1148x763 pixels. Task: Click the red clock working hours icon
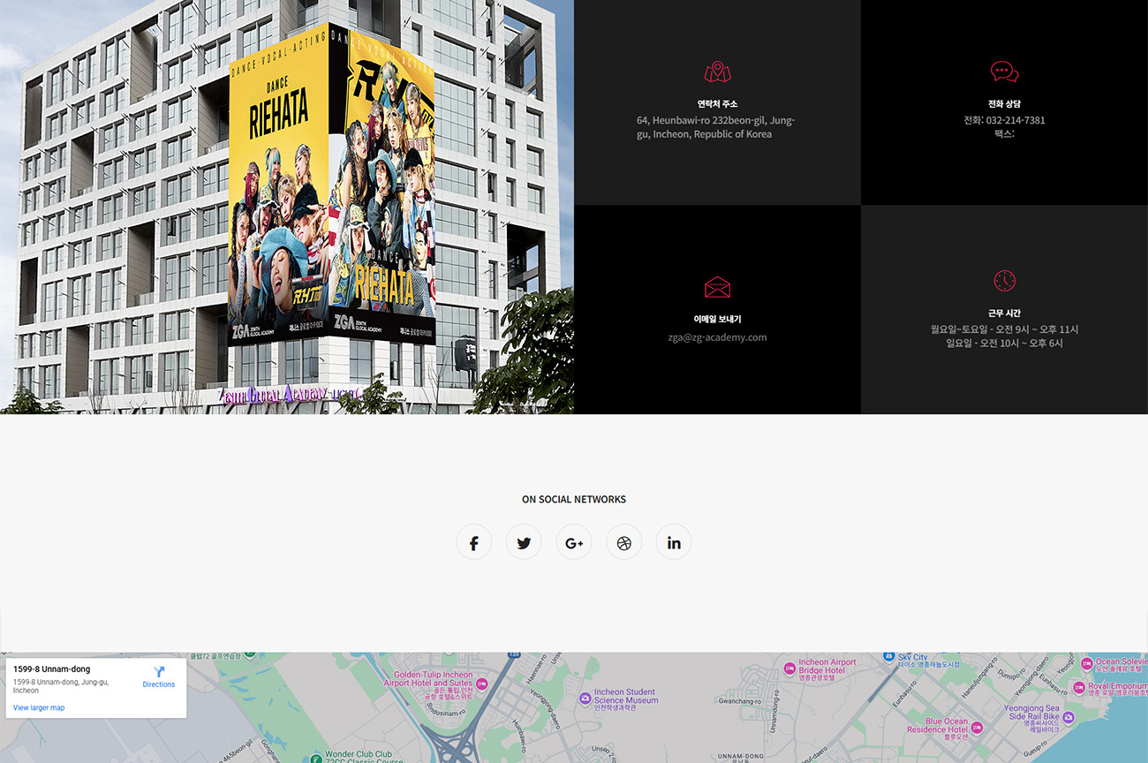(1004, 281)
